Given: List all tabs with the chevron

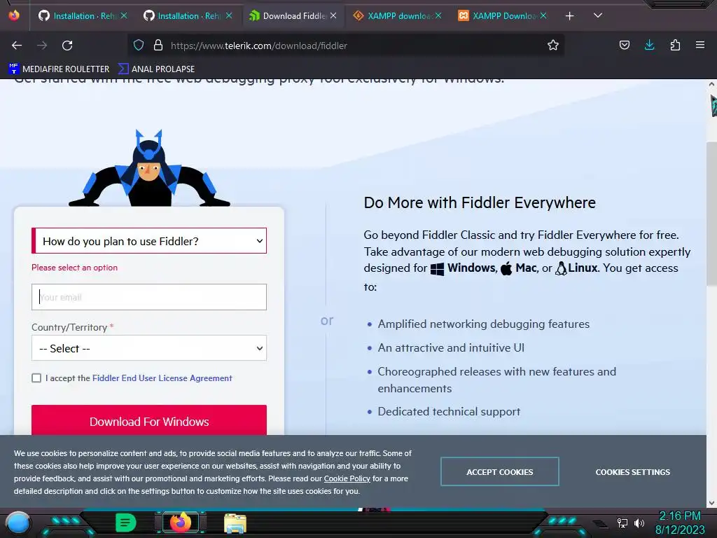Looking at the screenshot, I should coord(598,15).
